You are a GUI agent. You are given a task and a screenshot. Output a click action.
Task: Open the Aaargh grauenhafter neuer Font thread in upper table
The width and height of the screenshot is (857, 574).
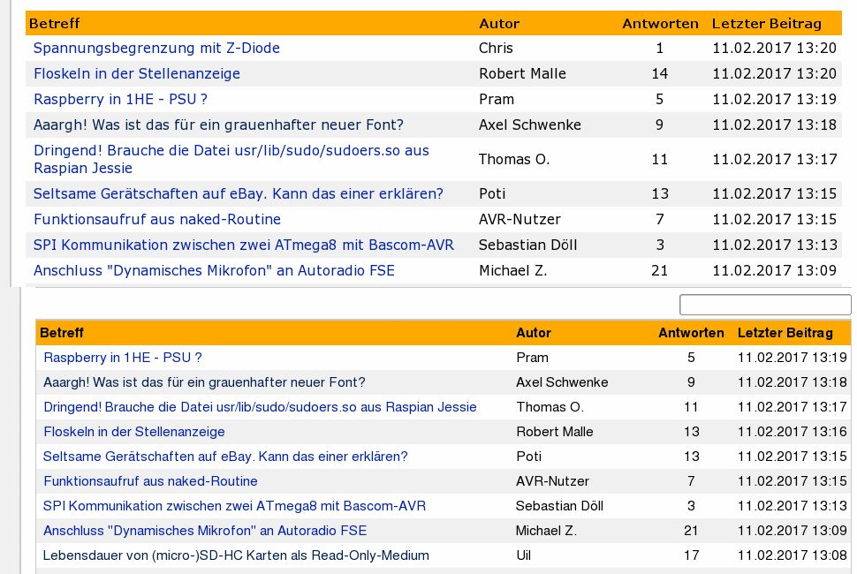coord(218,125)
